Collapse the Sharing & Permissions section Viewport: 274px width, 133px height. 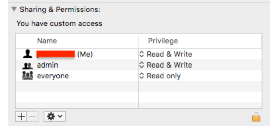tap(14, 9)
